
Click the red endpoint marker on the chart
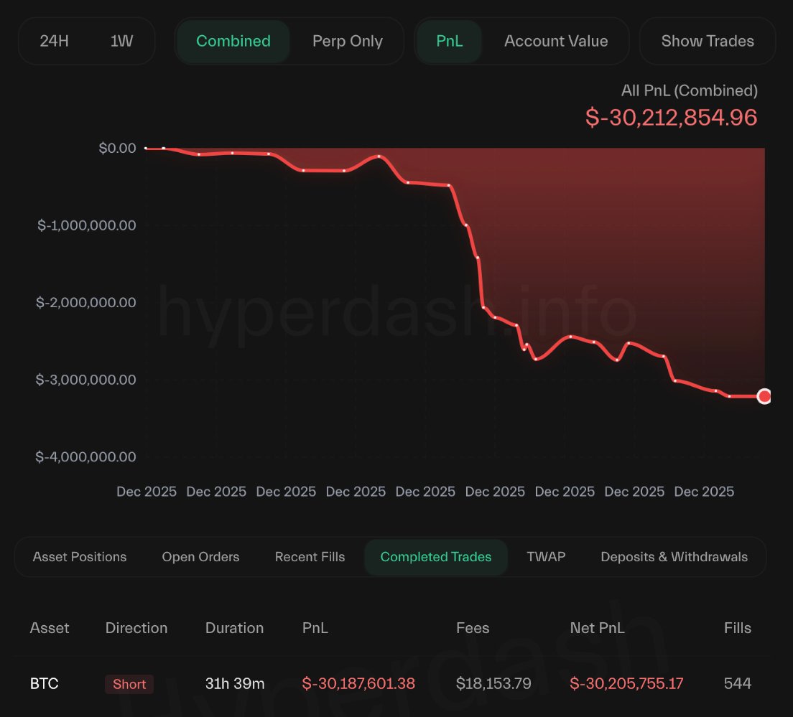[x=764, y=395]
